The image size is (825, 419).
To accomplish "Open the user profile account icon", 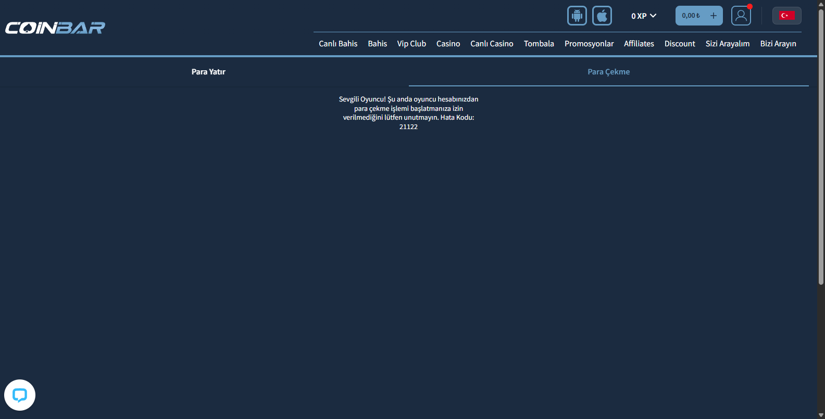I will [741, 16].
